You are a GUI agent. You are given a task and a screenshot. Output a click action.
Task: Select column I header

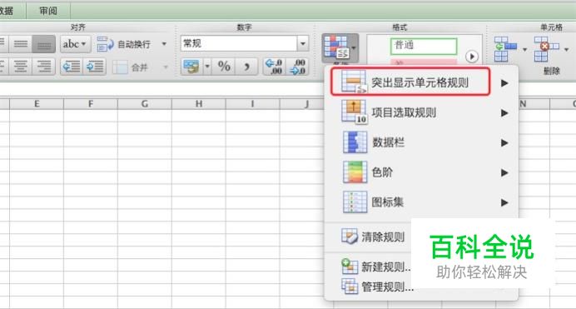click(252, 104)
